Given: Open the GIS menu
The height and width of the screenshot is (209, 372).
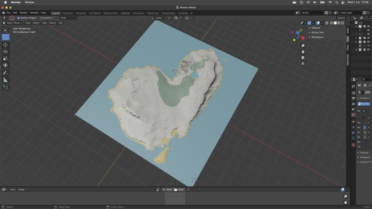Looking at the screenshot, I should 61,23.
